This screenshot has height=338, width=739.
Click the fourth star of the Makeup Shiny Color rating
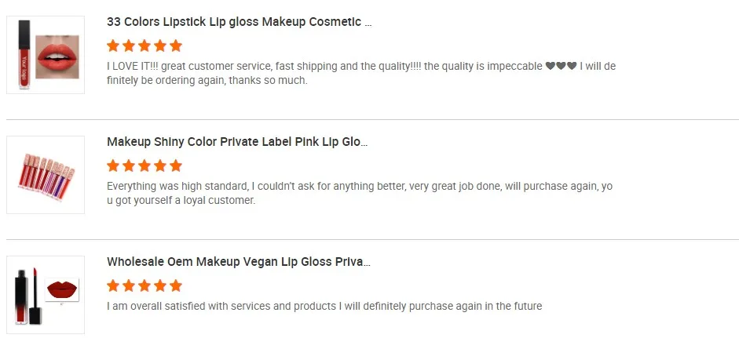point(160,165)
